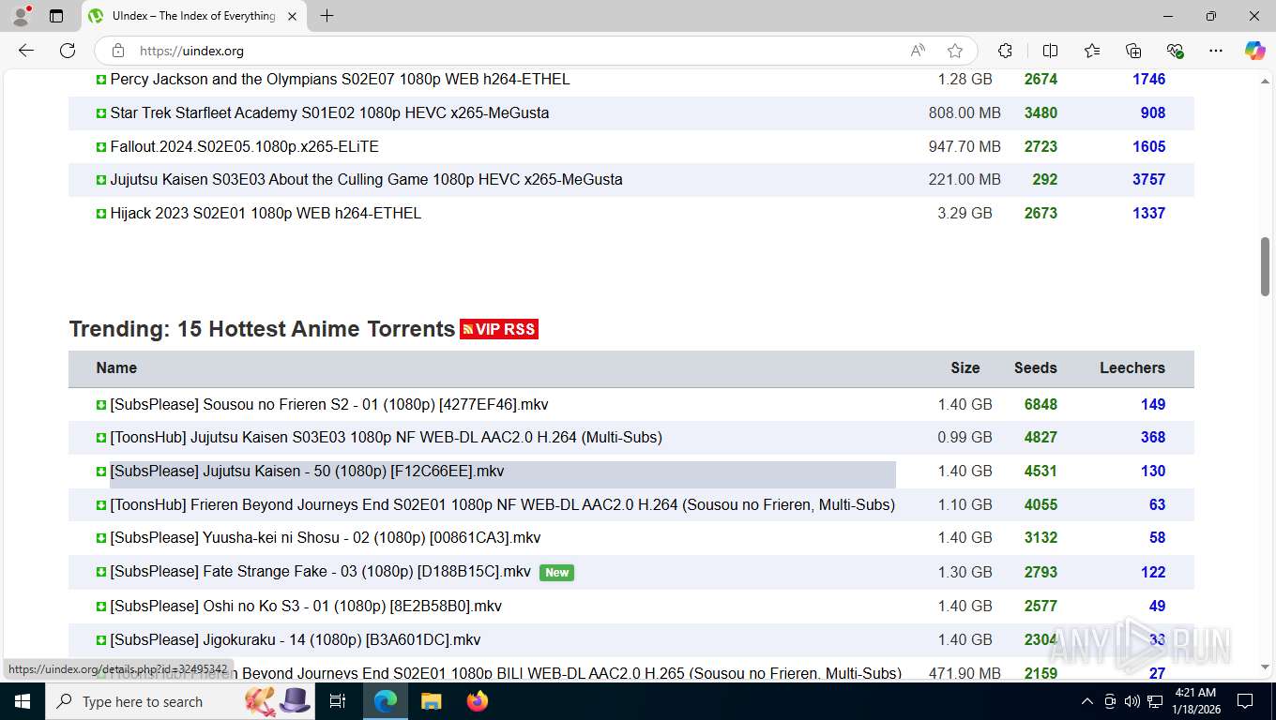This screenshot has height=720, width=1276.
Task: Click the Seeds column header
Action: tap(1035, 367)
